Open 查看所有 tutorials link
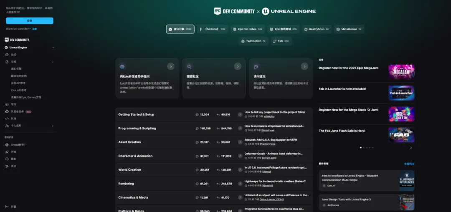The height and width of the screenshot is (212, 451). (409, 164)
